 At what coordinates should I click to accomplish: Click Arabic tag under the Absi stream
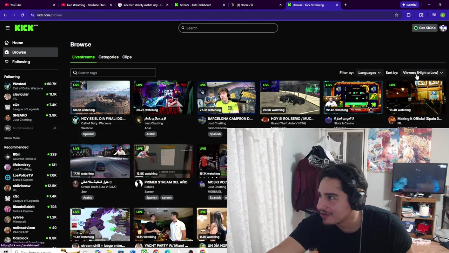151,134
